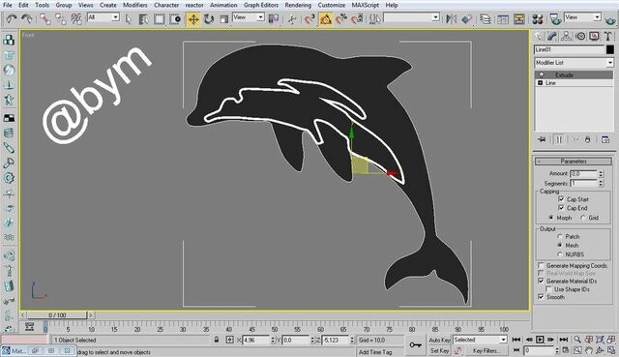Open the Modifier List dropdown
The height and width of the screenshot is (357, 619).
click(574, 62)
